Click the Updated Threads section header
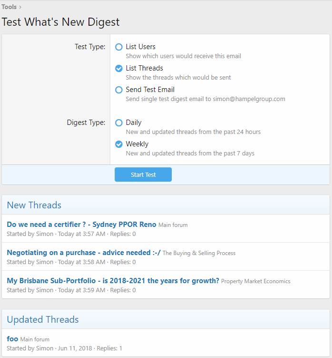Image resolution: width=332 pixels, height=358 pixels. click(x=43, y=319)
